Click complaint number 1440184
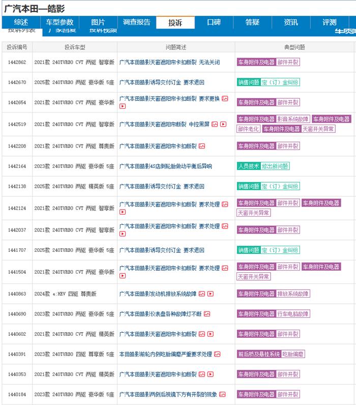This screenshot has height=405, width=356. tap(17, 394)
